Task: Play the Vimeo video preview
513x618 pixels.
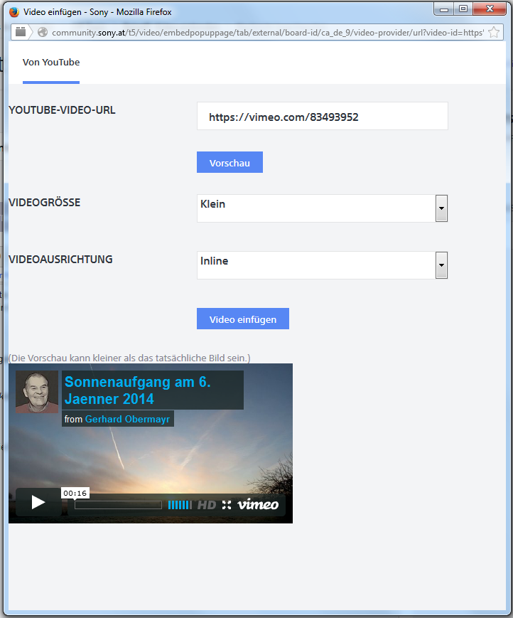Action: tap(38, 503)
